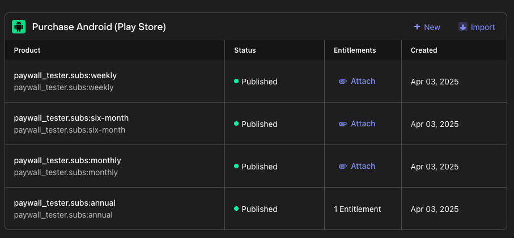Screen dimensions: 514x238
Task: Sort by the Product column header
Action: (x=27, y=50)
